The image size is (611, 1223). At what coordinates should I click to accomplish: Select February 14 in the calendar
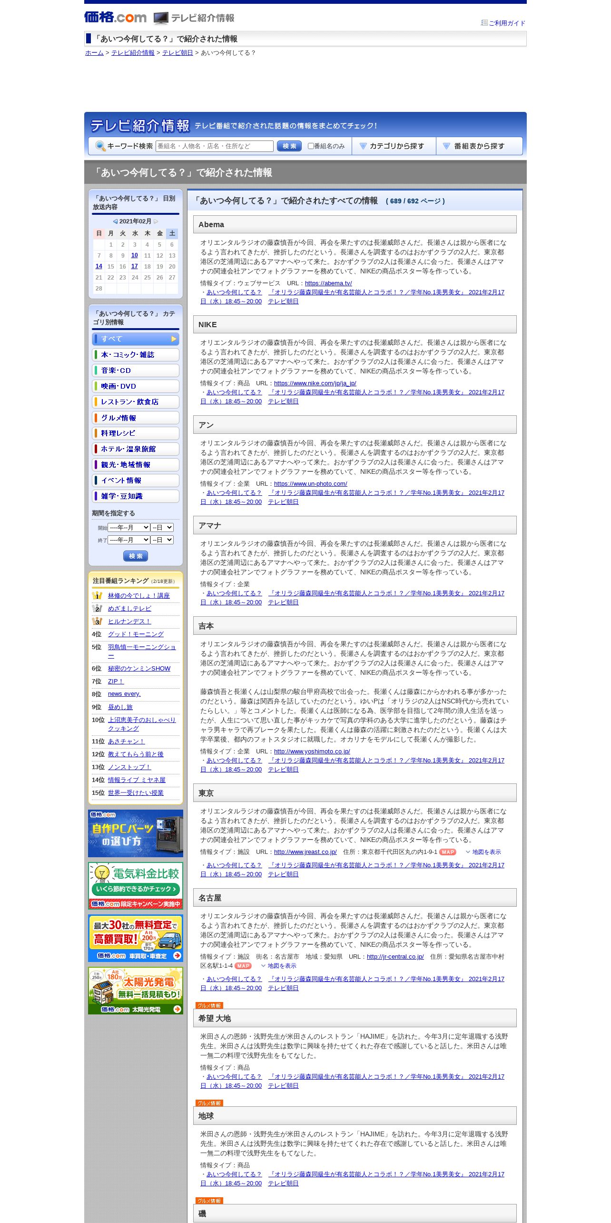point(99,266)
